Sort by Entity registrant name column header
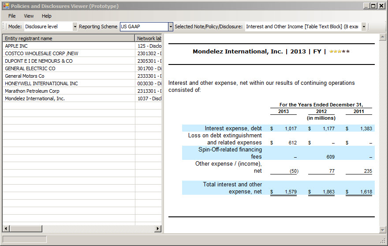 [x=68, y=38]
